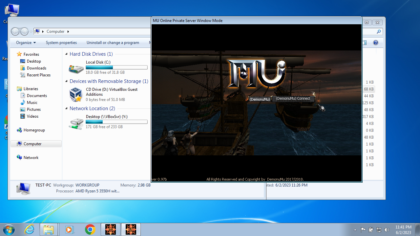Image resolution: width=420 pixels, height=236 pixels.
Task: Collapse Devices with Removable Storage group
Action: [x=66, y=81]
